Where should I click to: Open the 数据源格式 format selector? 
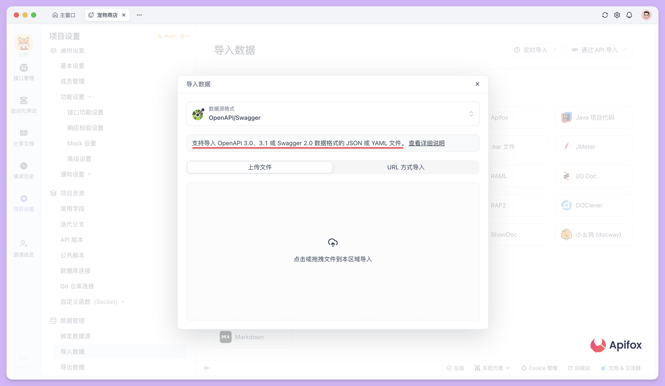332,114
